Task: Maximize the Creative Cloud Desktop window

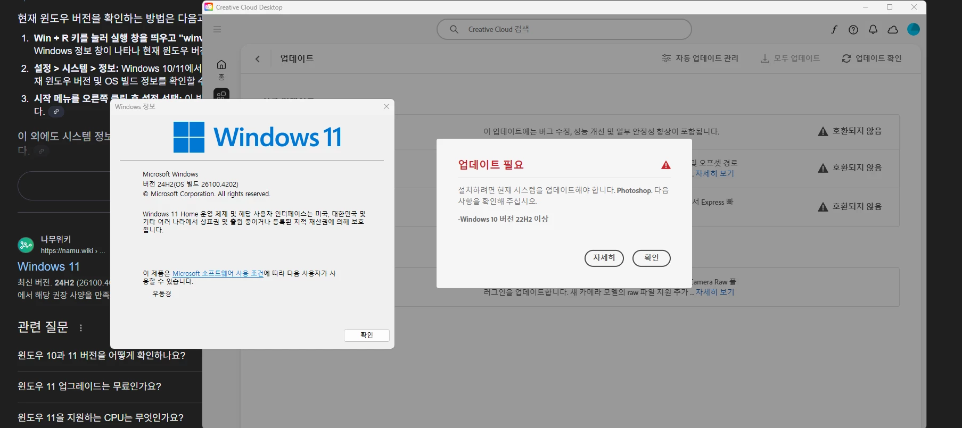Action: click(x=890, y=7)
